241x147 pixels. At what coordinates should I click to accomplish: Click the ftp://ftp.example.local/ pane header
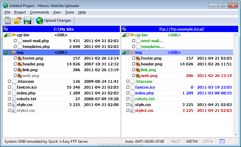pyautogui.click(x=180, y=29)
